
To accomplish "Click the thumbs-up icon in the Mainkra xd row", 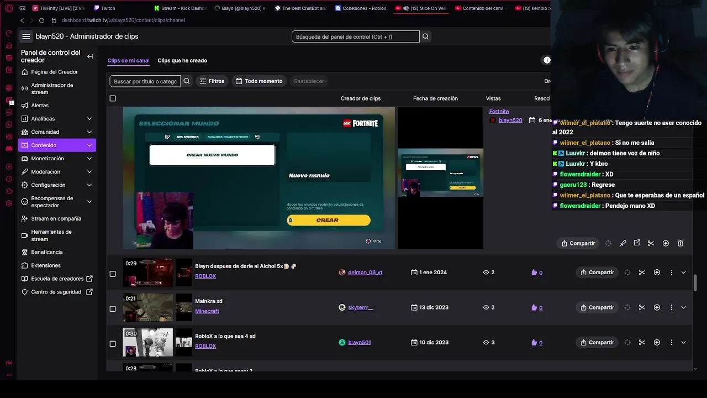I will click(x=534, y=307).
